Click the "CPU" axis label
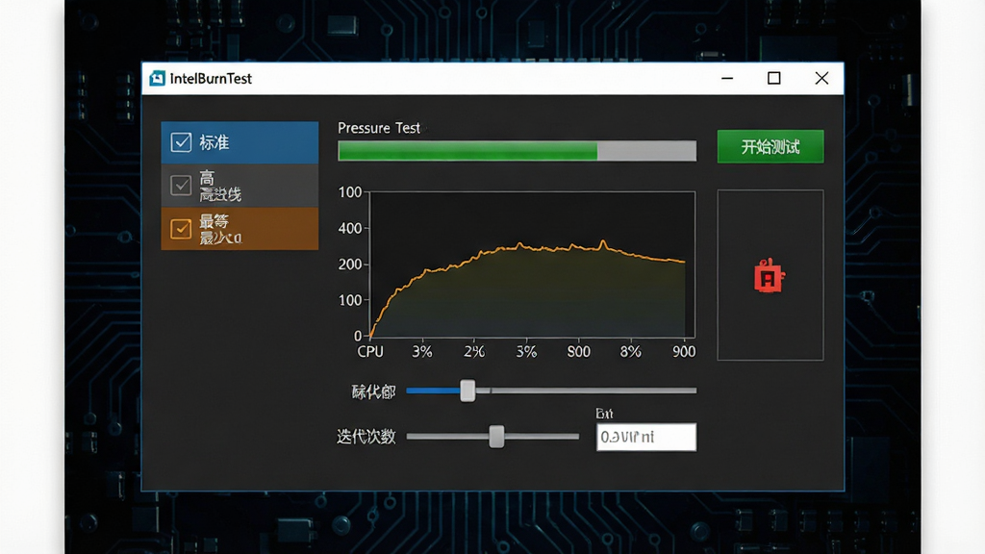 (x=370, y=352)
